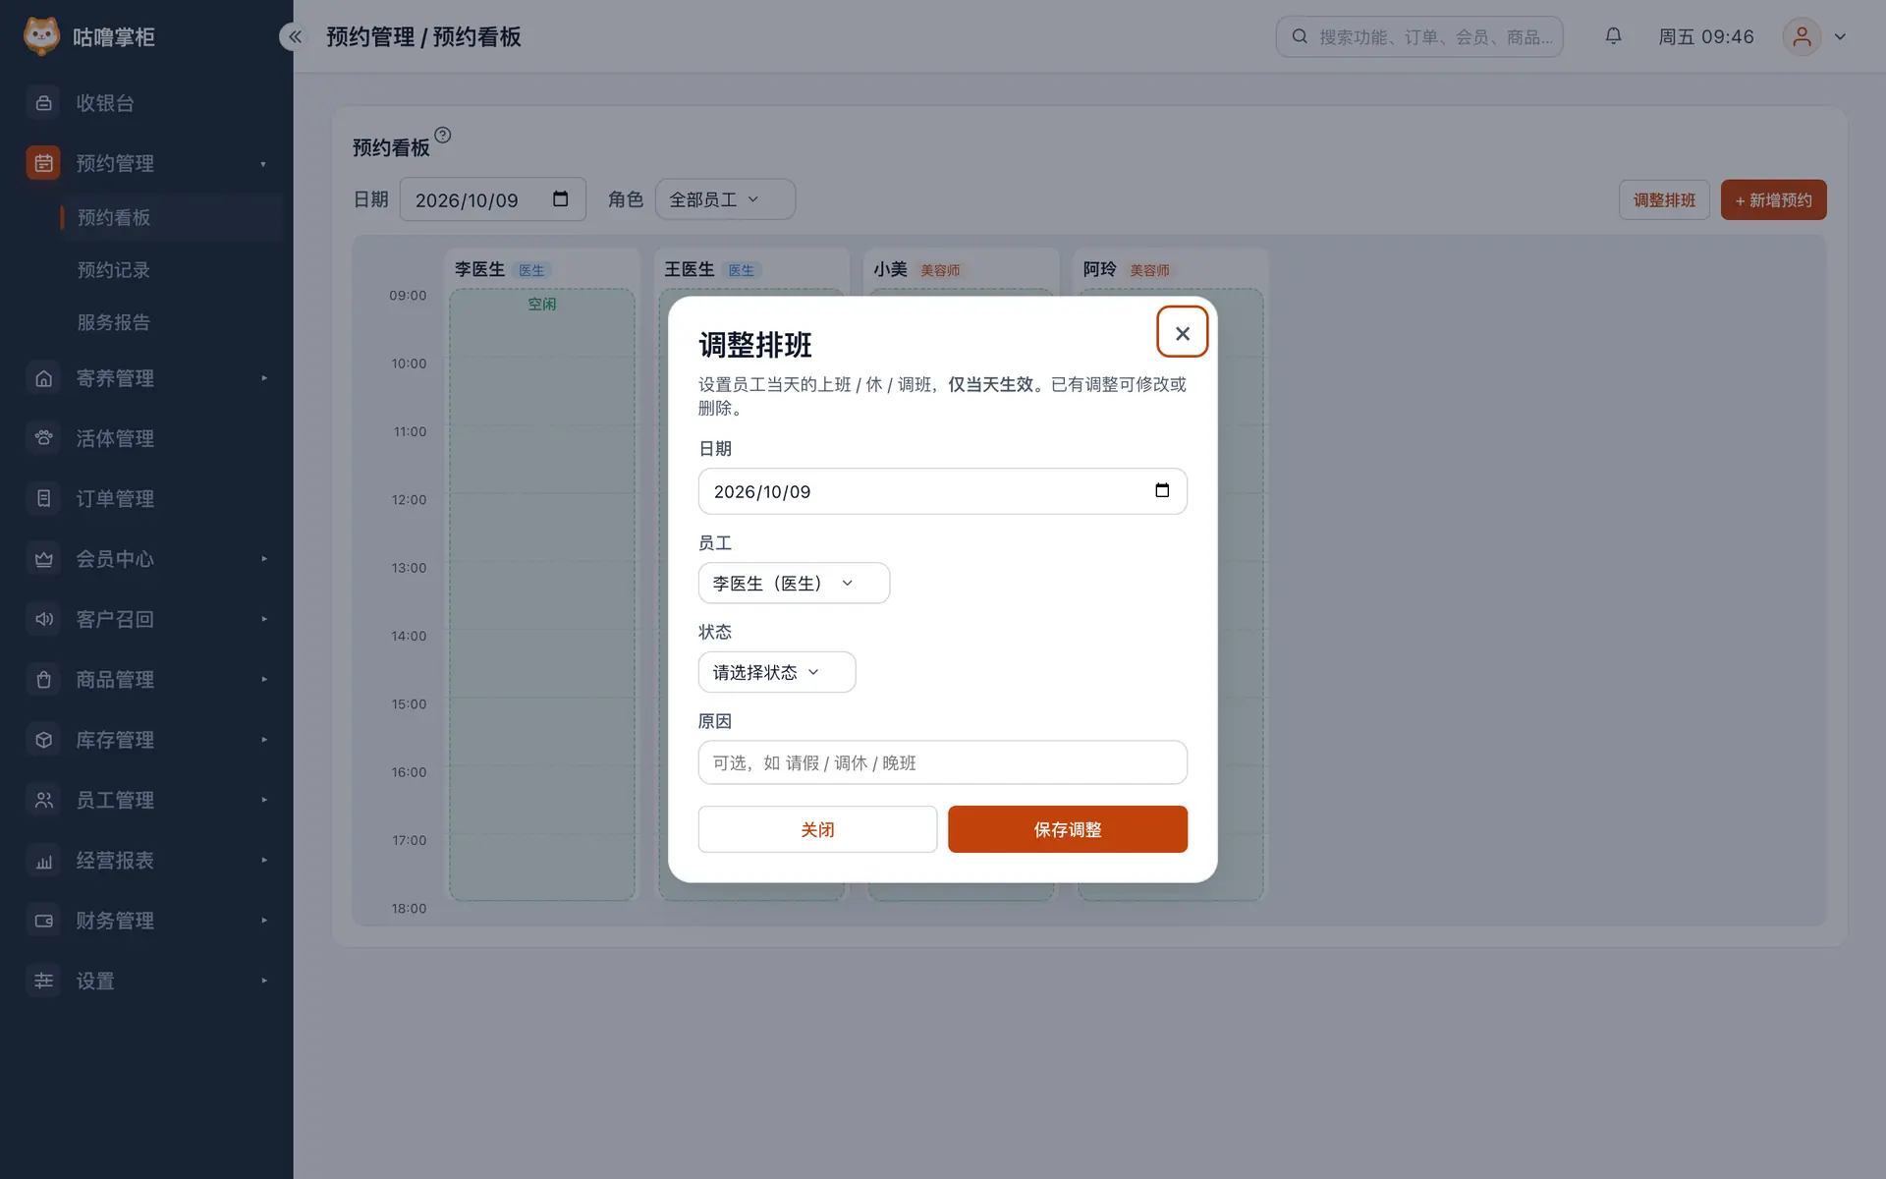
Task: Expand 会员中心 sidebar menu
Action: pos(146,559)
